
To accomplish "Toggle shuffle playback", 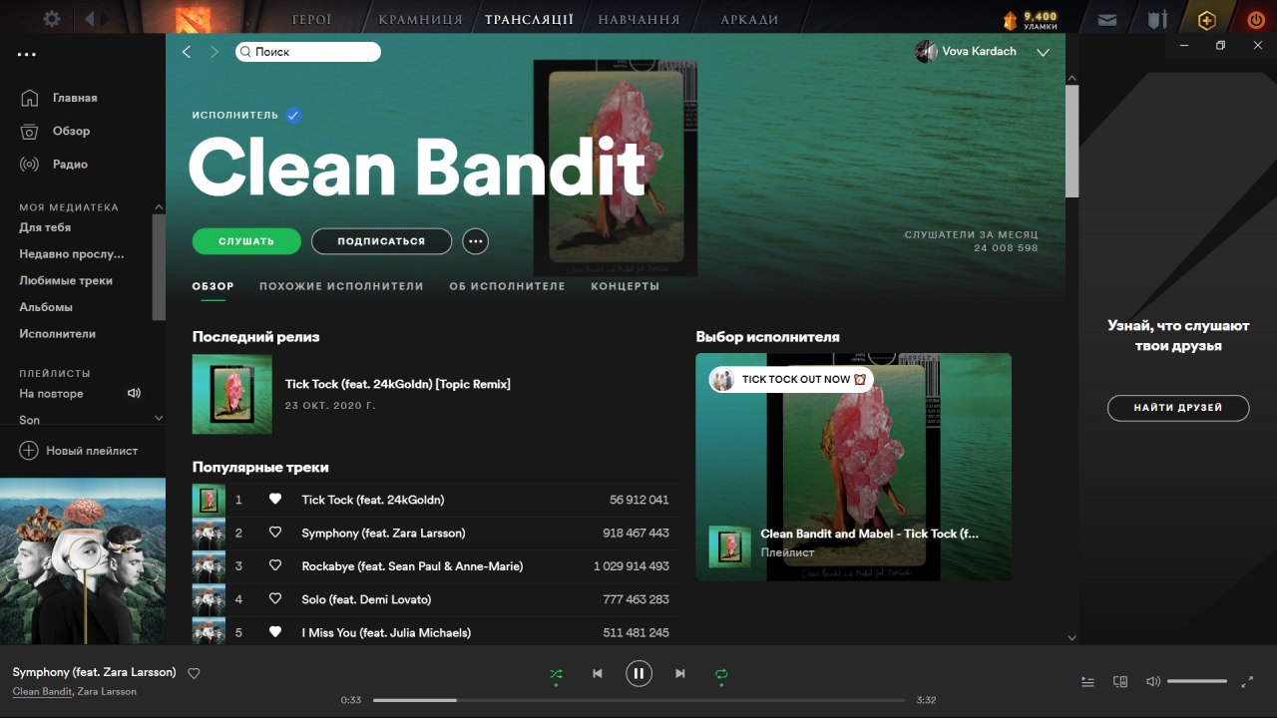I will pos(556,674).
